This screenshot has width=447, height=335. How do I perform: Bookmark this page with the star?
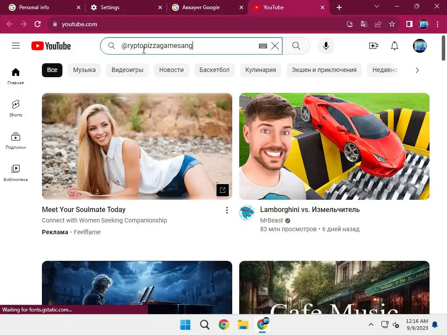(x=392, y=24)
